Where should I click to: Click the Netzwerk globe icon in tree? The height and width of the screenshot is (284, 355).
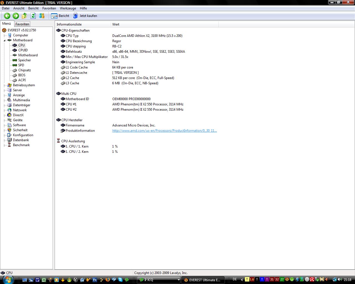click(9, 110)
